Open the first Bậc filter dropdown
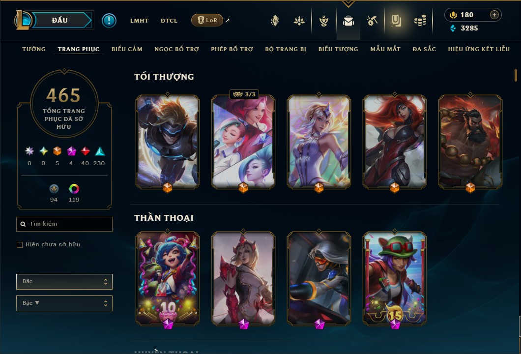 click(64, 282)
